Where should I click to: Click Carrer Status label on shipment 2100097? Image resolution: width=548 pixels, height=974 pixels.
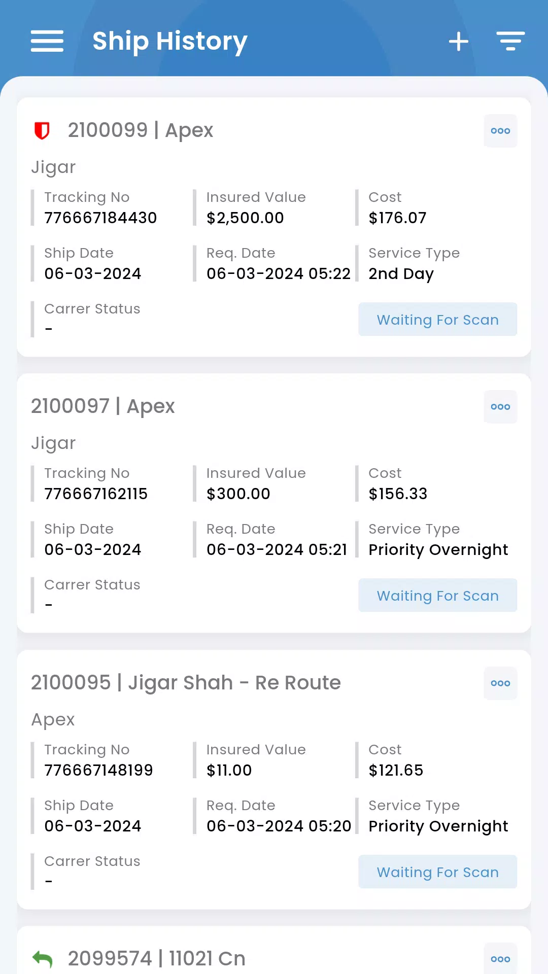pos(92,584)
